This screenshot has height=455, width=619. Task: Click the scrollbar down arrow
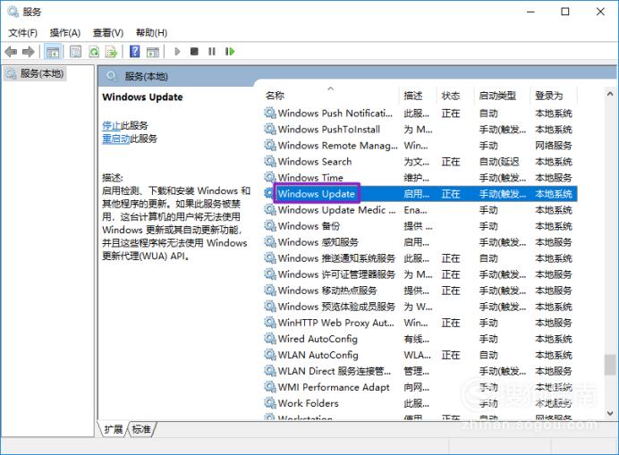pos(610,413)
